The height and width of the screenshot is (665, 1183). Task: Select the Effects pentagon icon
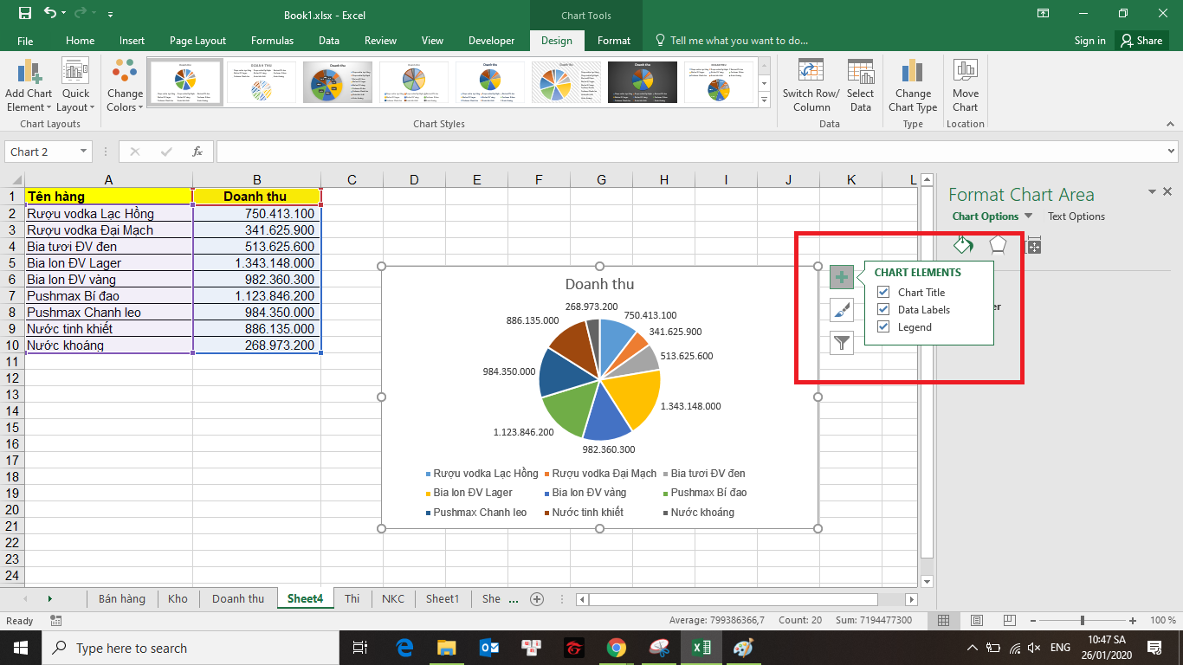click(x=999, y=245)
